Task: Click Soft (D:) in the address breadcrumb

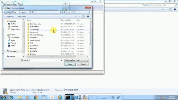Action: coord(31,12)
